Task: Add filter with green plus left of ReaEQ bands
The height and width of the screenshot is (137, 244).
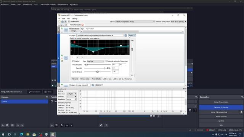Action: pos(62,56)
